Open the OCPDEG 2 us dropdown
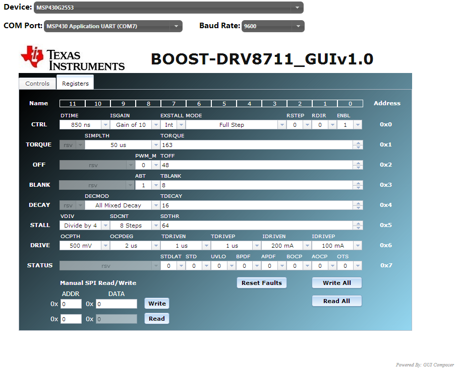The height and width of the screenshot is (369, 458). click(x=135, y=246)
